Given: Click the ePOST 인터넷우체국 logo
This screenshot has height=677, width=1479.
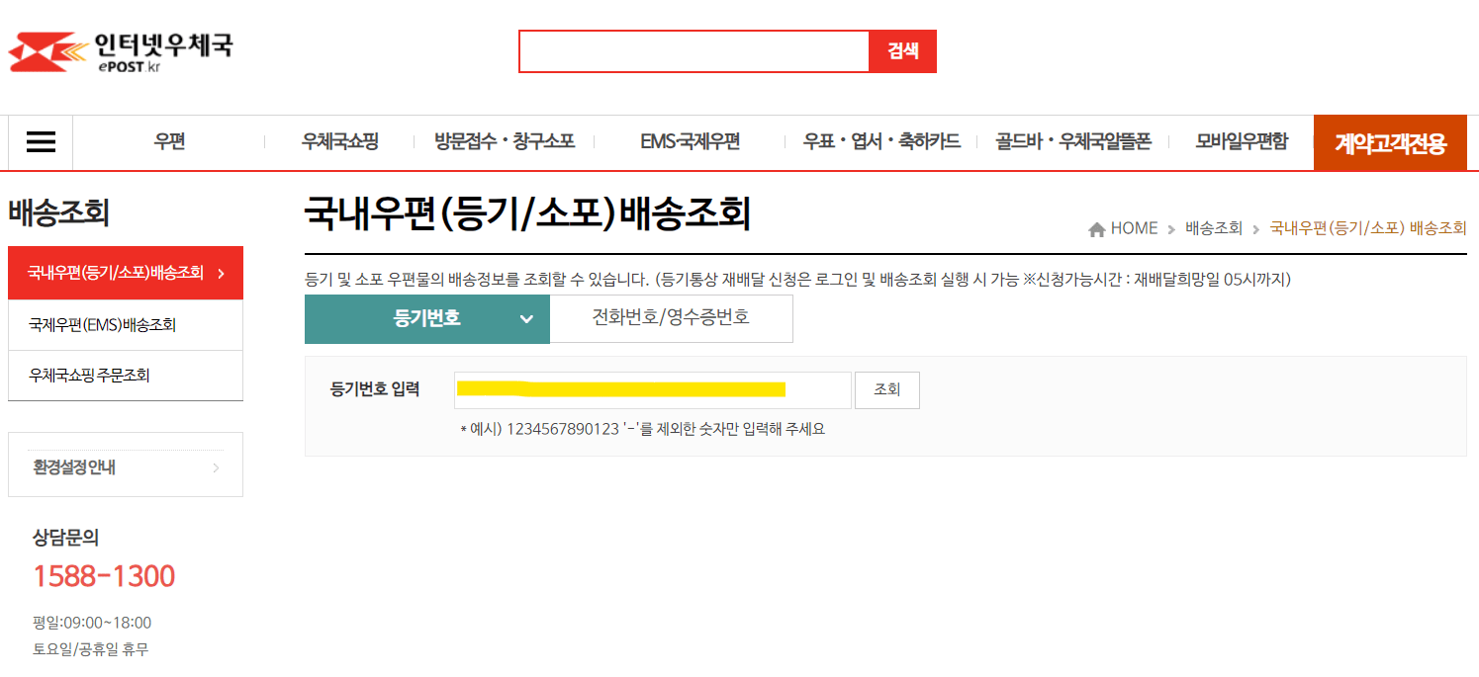Looking at the screenshot, I should [119, 49].
